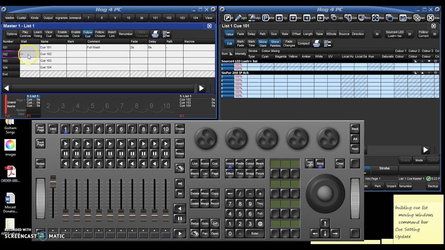Collapse the Source4 LED Lustr+ hsi group
Image resolution: width=445 pixels, height=250 pixels.
[x=436, y=61]
